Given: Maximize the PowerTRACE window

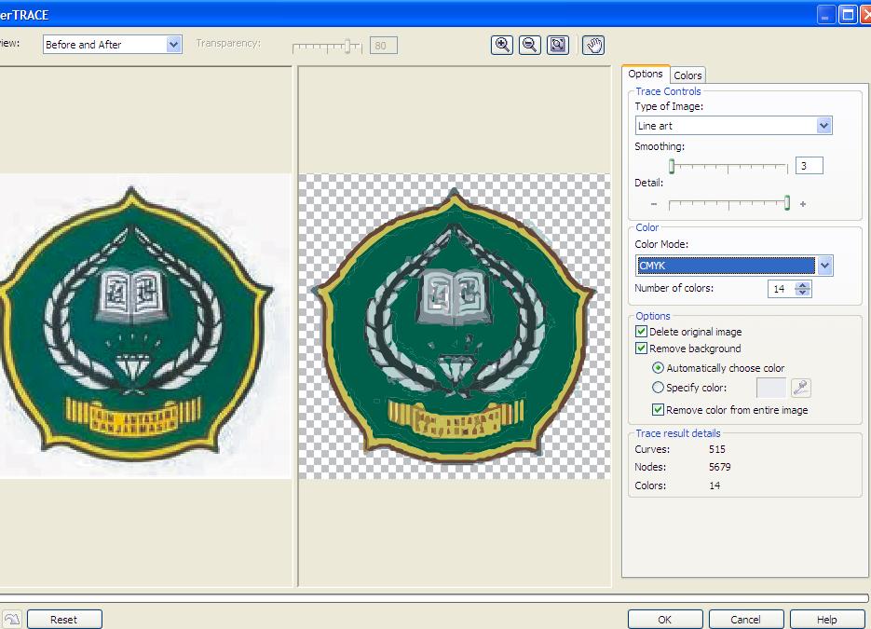Looking at the screenshot, I should [x=849, y=15].
